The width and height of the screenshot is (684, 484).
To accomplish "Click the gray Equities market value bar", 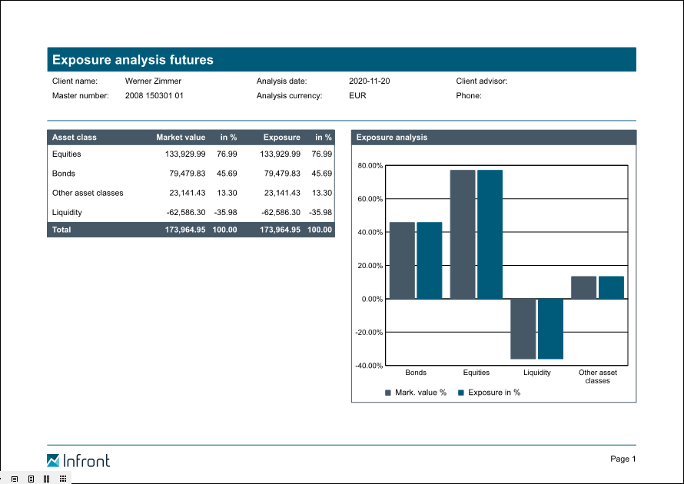I will click(x=463, y=234).
